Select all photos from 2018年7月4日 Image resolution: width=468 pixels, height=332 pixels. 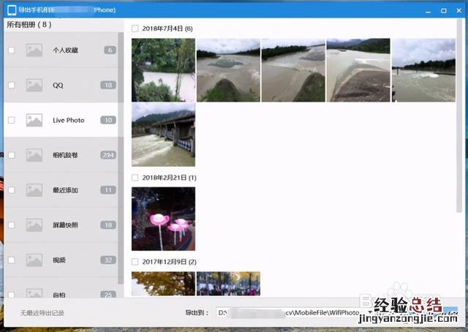135,29
